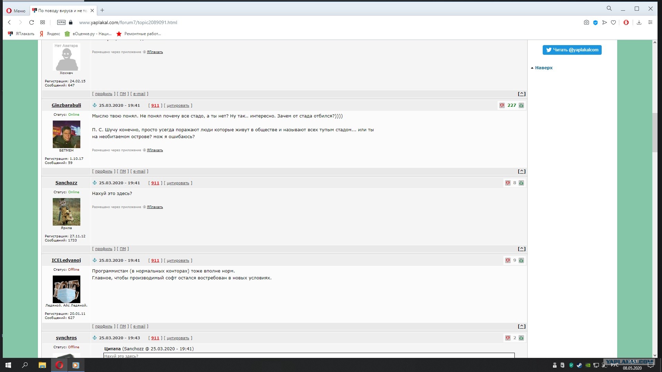Viewport: 662px width, 372px height.
Task: Quote synchros's post with цитировать
Action: [178, 338]
